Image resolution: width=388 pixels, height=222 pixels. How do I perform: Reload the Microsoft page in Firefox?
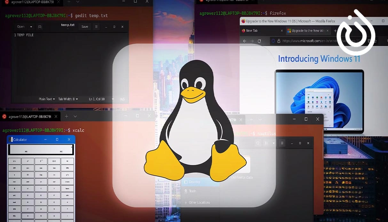tap(259, 41)
